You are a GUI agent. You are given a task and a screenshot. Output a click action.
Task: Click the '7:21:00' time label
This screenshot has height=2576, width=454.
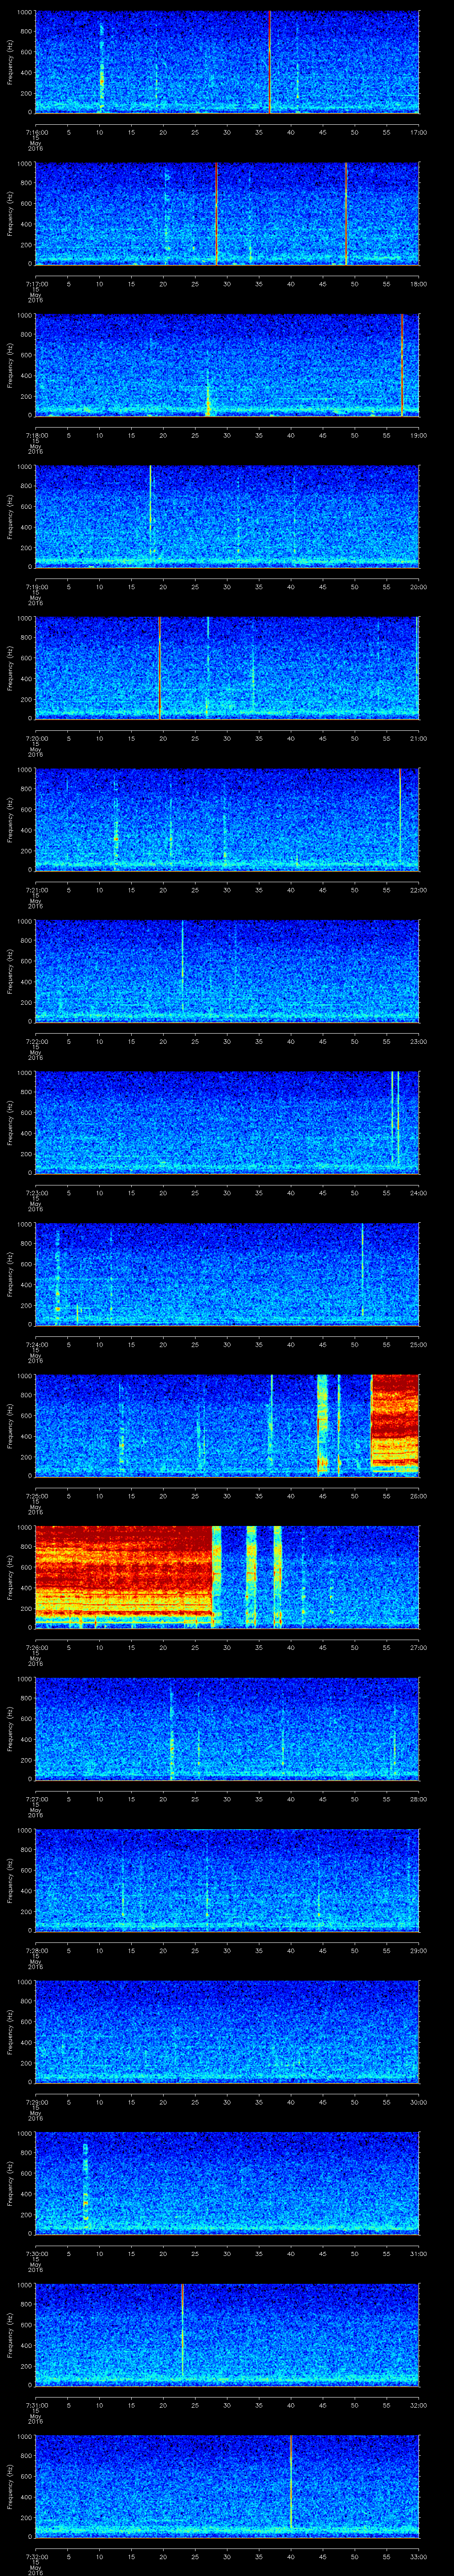pyautogui.click(x=36, y=890)
